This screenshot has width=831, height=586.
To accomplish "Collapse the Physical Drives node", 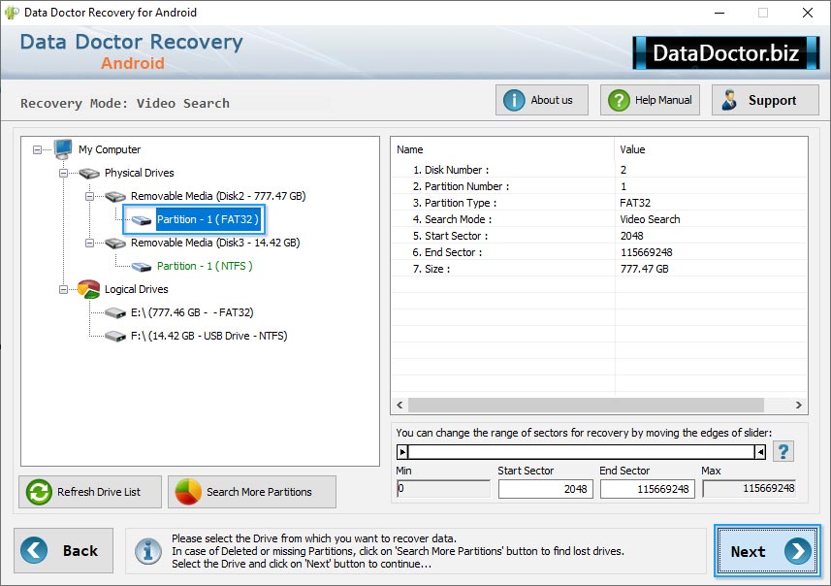I will tap(63, 174).
